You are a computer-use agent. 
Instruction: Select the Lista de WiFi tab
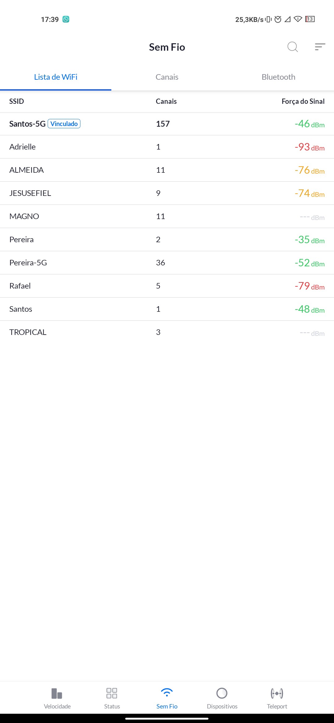56,77
